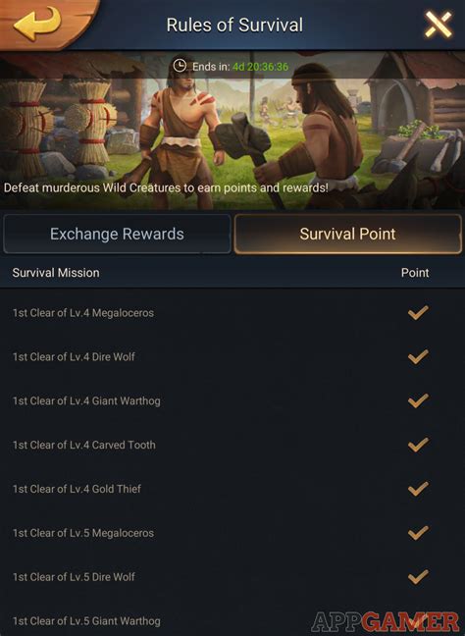Tap the Lv.4 Megaloceros completion checkmark
465x636 pixels.
click(418, 313)
